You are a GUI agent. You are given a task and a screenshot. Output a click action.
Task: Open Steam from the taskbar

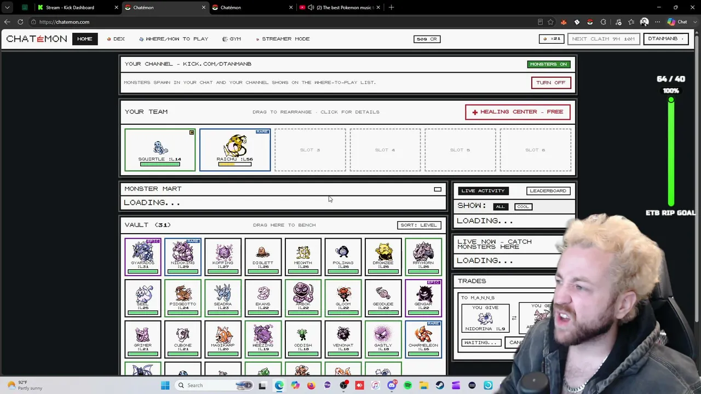pyautogui.click(x=440, y=385)
